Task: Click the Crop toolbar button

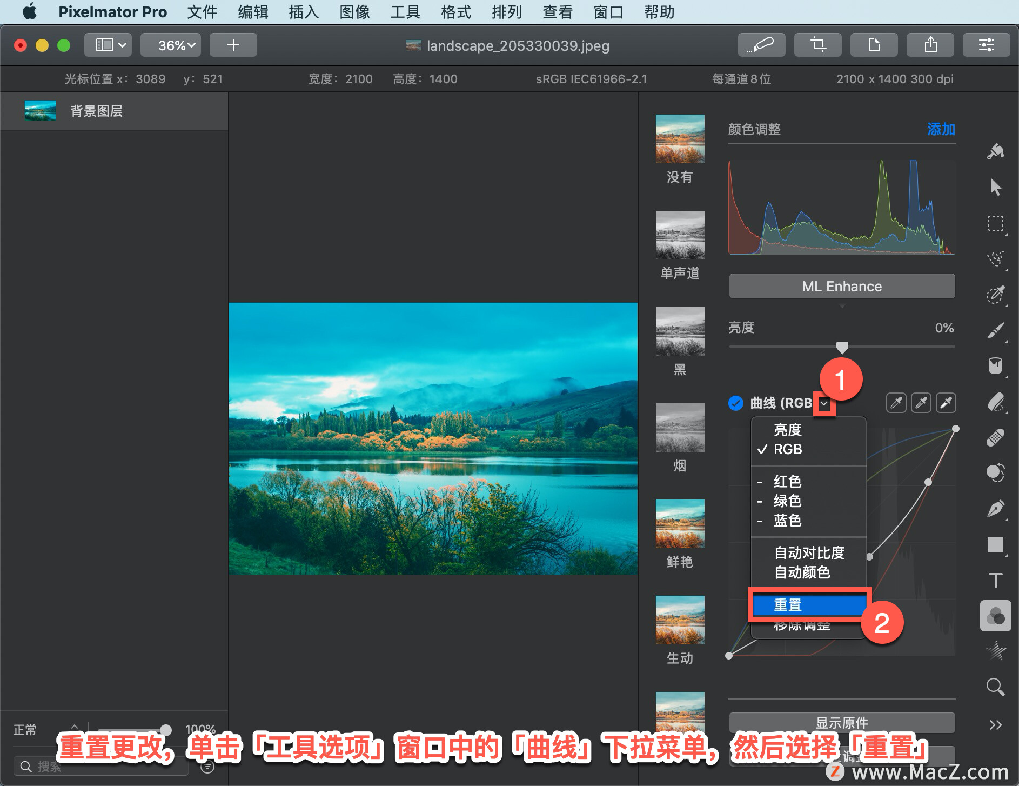Action: coord(817,44)
